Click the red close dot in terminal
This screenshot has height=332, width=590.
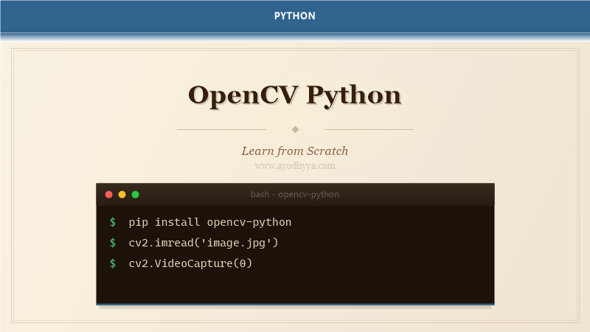coord(108,195)
